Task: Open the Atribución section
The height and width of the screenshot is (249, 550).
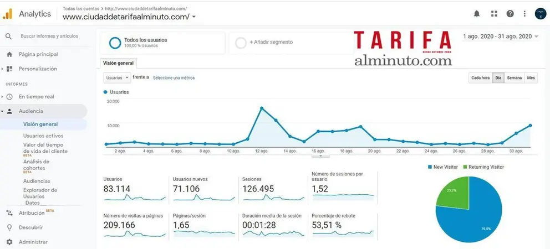Action: 32,213
